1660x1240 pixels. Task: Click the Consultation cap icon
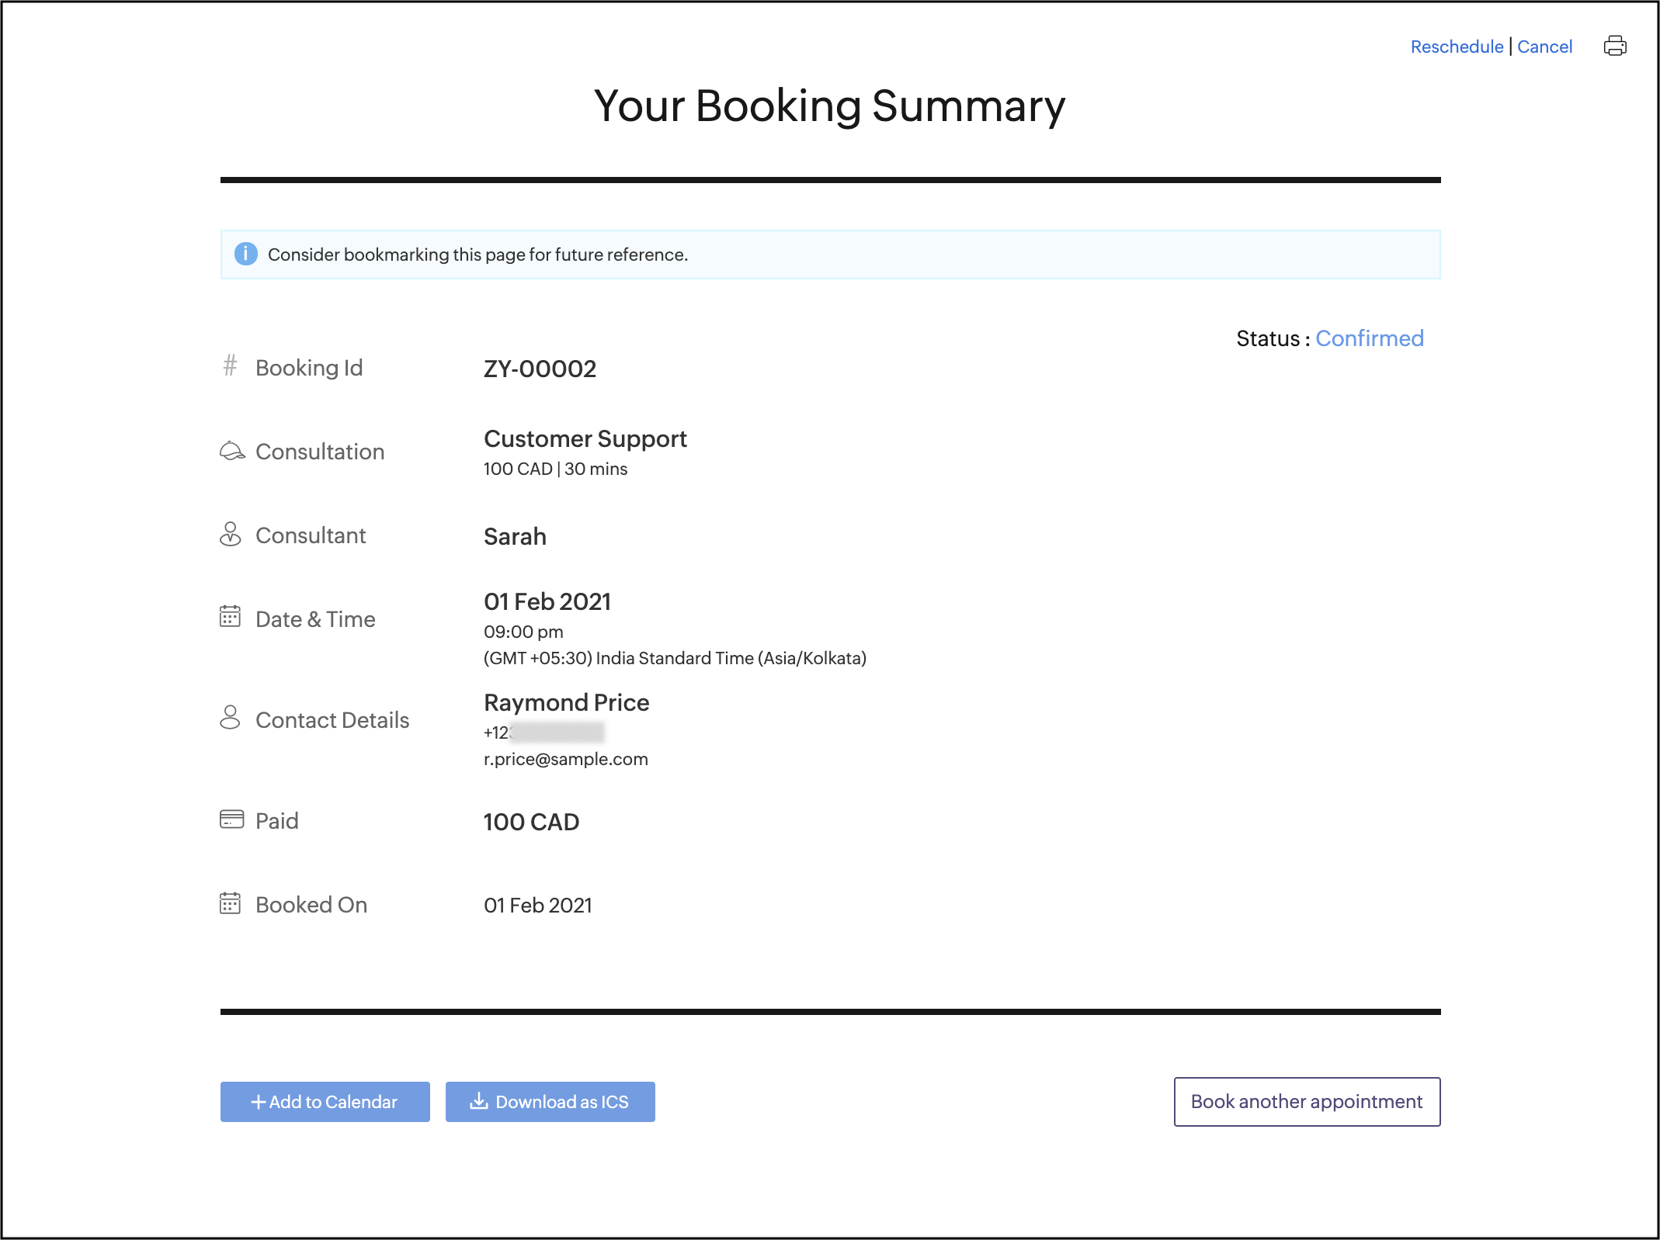(231, 451)
